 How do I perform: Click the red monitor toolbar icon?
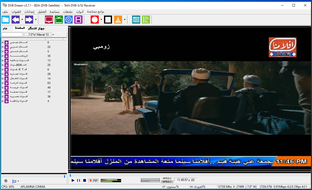pos(49,20)
